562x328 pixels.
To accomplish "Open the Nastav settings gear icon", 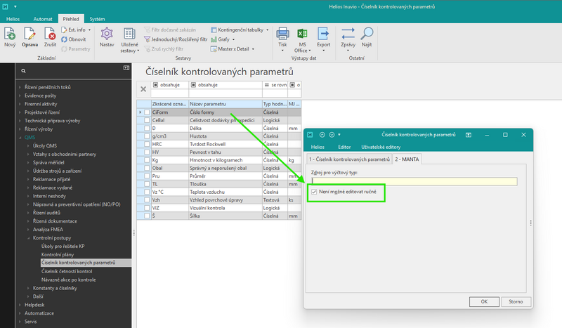I will [x=107, y=34].
